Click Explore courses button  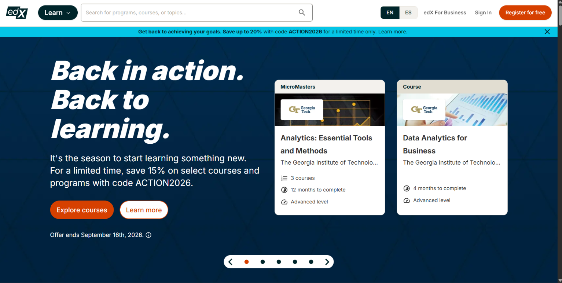coord(82,210)
